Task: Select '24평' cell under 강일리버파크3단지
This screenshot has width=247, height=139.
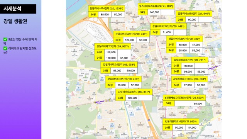Action: tap(100, 52)
